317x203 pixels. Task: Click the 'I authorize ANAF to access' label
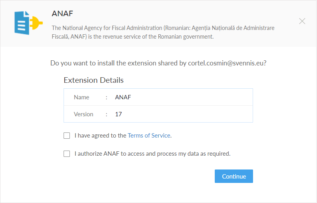click(152, 154)
